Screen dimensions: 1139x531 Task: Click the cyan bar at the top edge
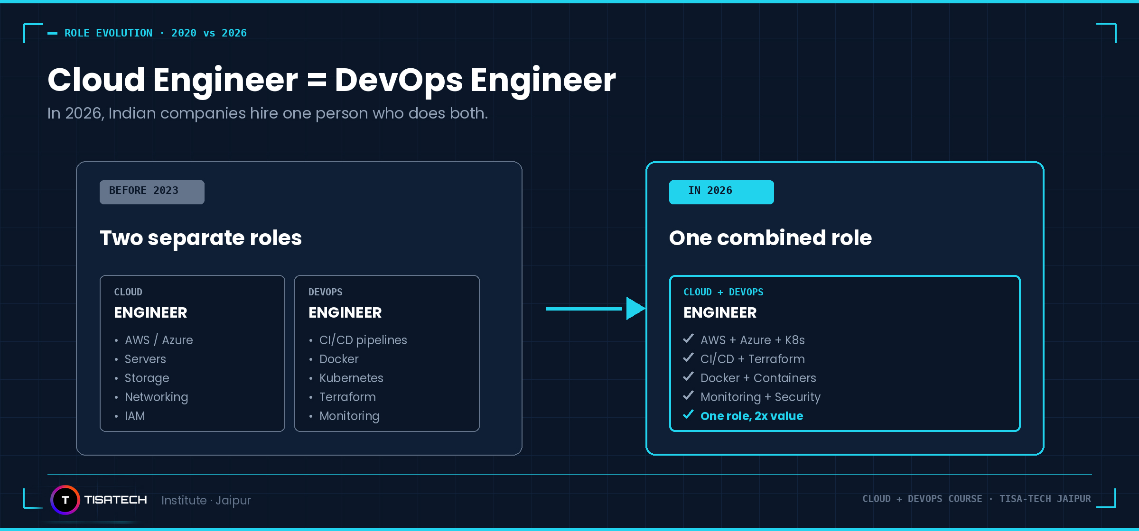569,3
